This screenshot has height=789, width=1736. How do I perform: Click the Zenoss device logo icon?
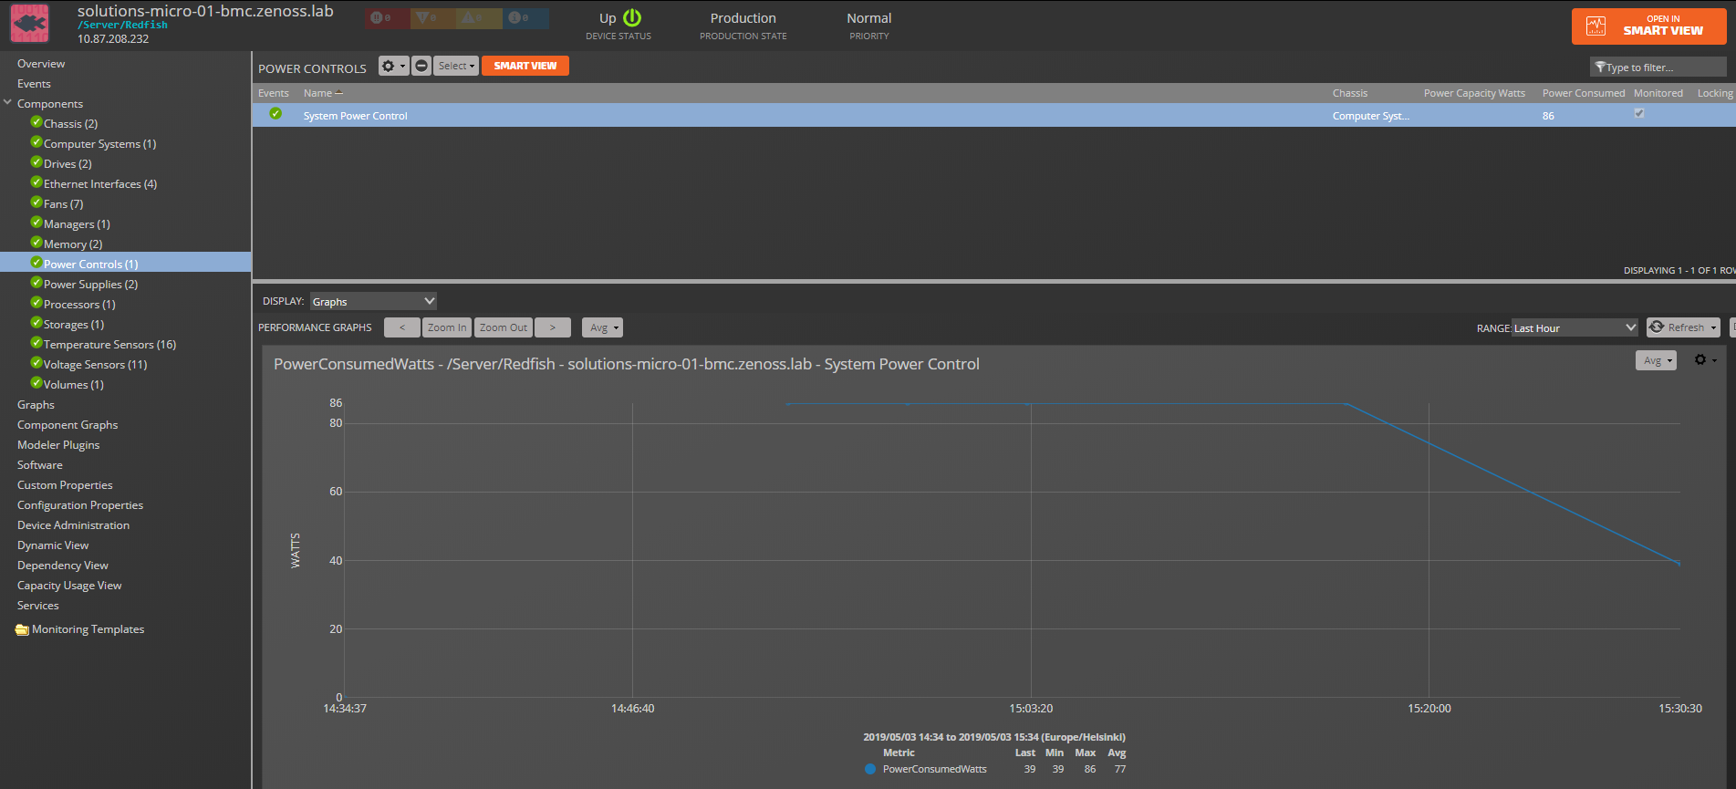(x=29, y=23)
